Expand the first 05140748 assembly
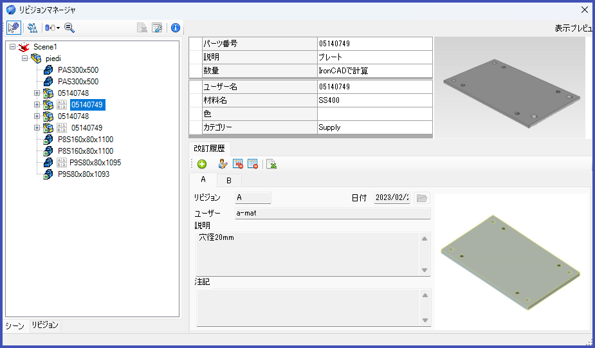Viewport: 595px width, 348px height. (37, 93)
